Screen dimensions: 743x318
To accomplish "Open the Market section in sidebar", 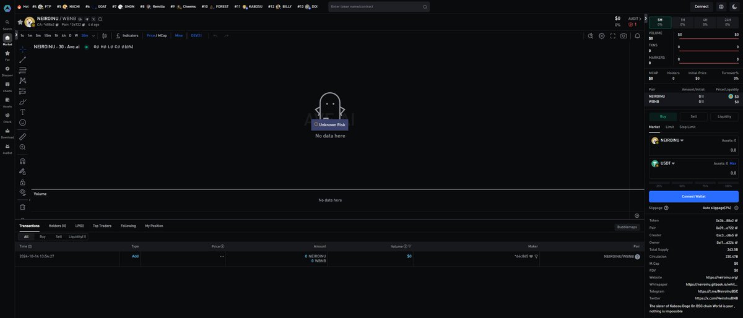I will coord(7,40).
